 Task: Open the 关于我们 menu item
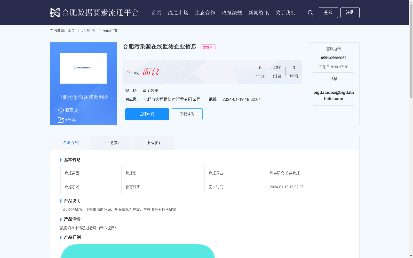[x=285, y=13]
